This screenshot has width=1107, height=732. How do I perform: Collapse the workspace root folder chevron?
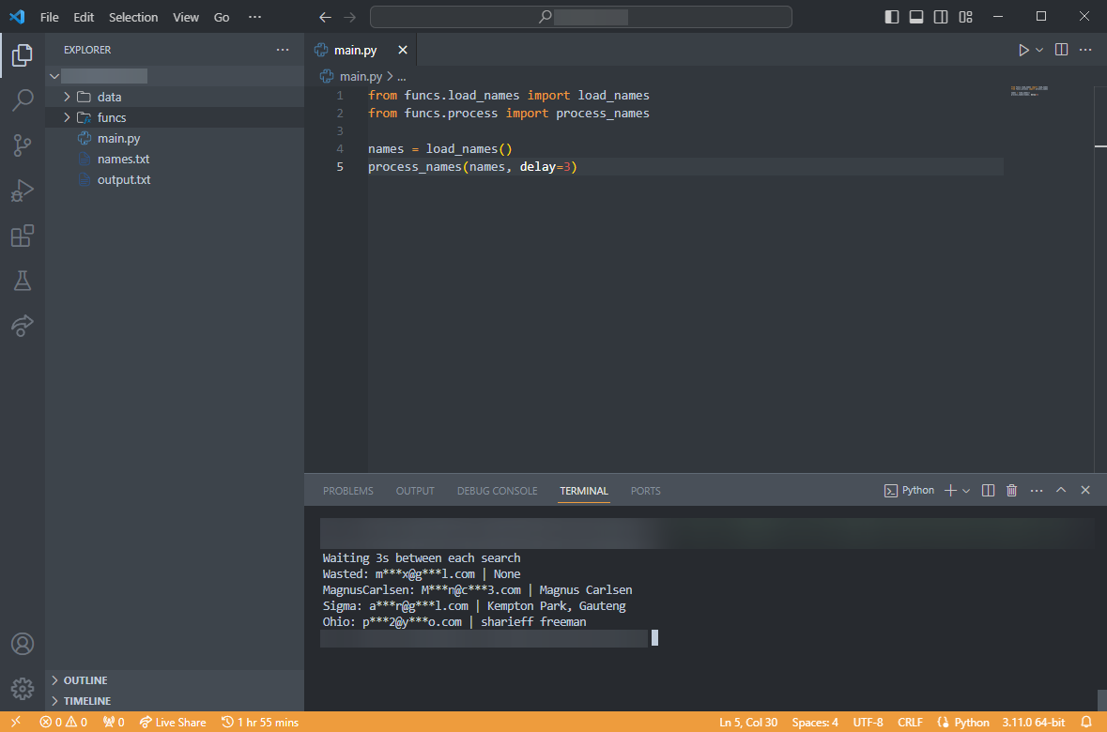click(54, 76)
